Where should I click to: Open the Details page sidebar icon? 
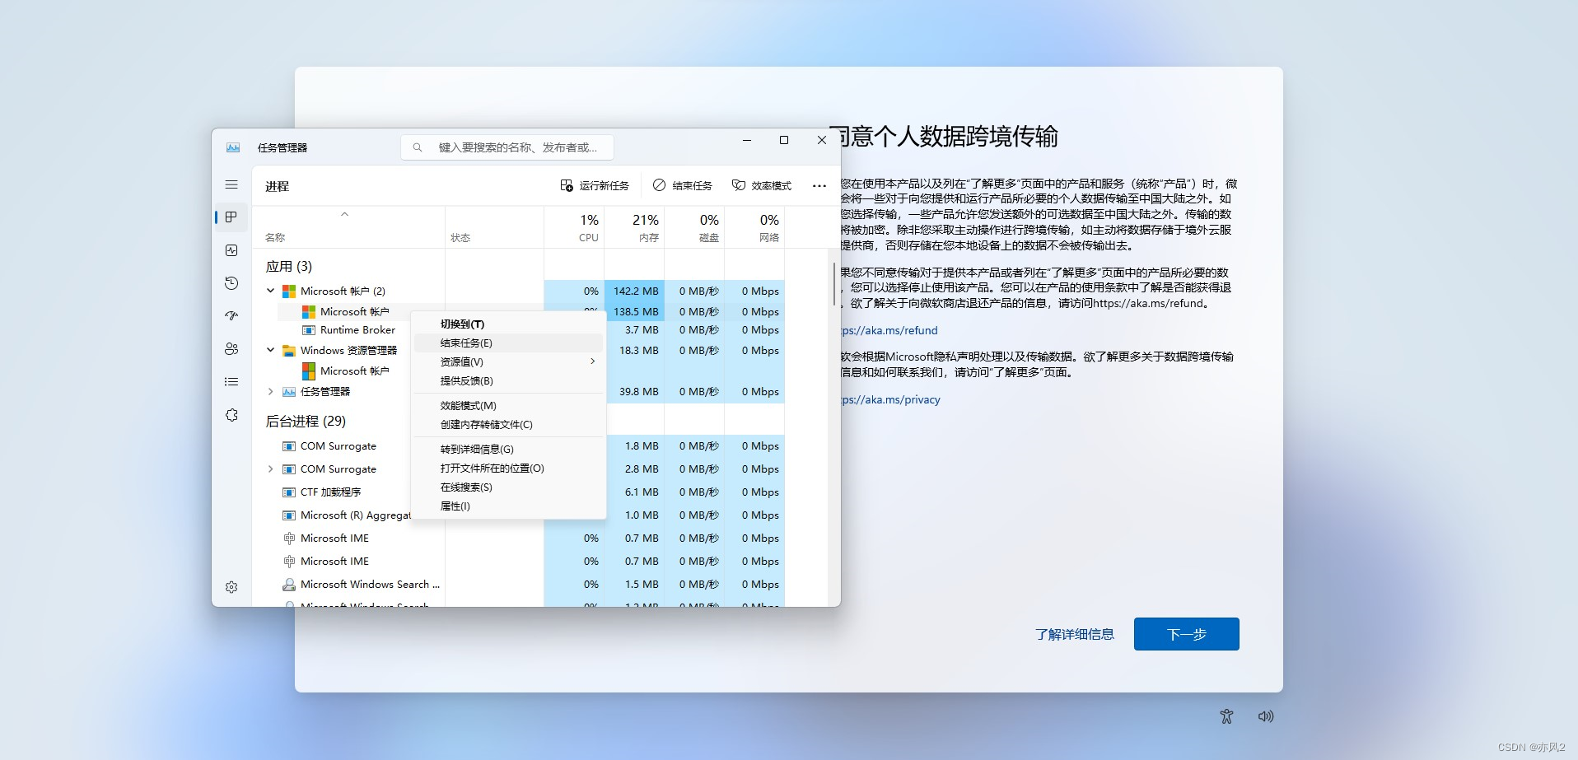click(x=231, y=382)
